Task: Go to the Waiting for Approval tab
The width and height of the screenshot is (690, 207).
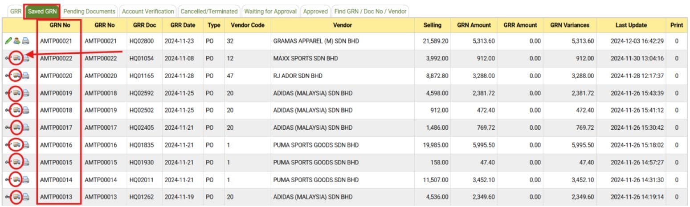Action: tap(270, 12)
